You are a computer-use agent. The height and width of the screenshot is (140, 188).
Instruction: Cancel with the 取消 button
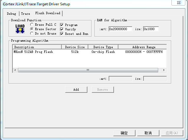[x=148, y=133]
